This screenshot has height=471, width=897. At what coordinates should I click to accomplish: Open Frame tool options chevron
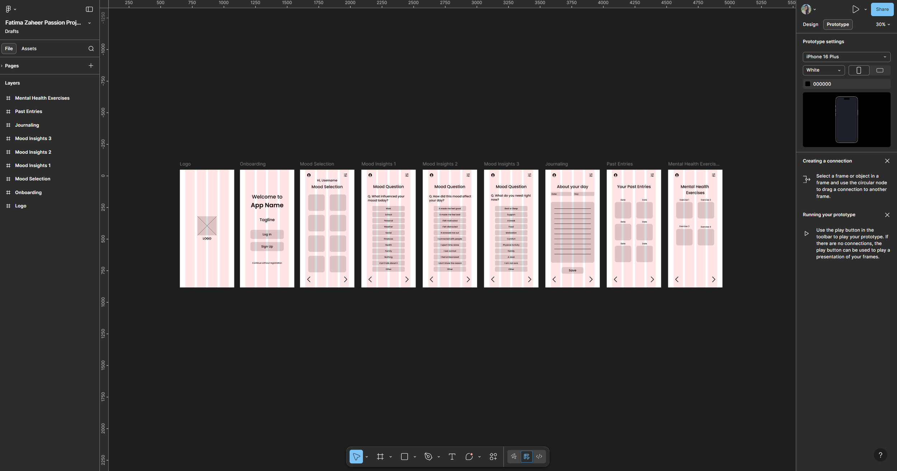click(x=391, y=457)
